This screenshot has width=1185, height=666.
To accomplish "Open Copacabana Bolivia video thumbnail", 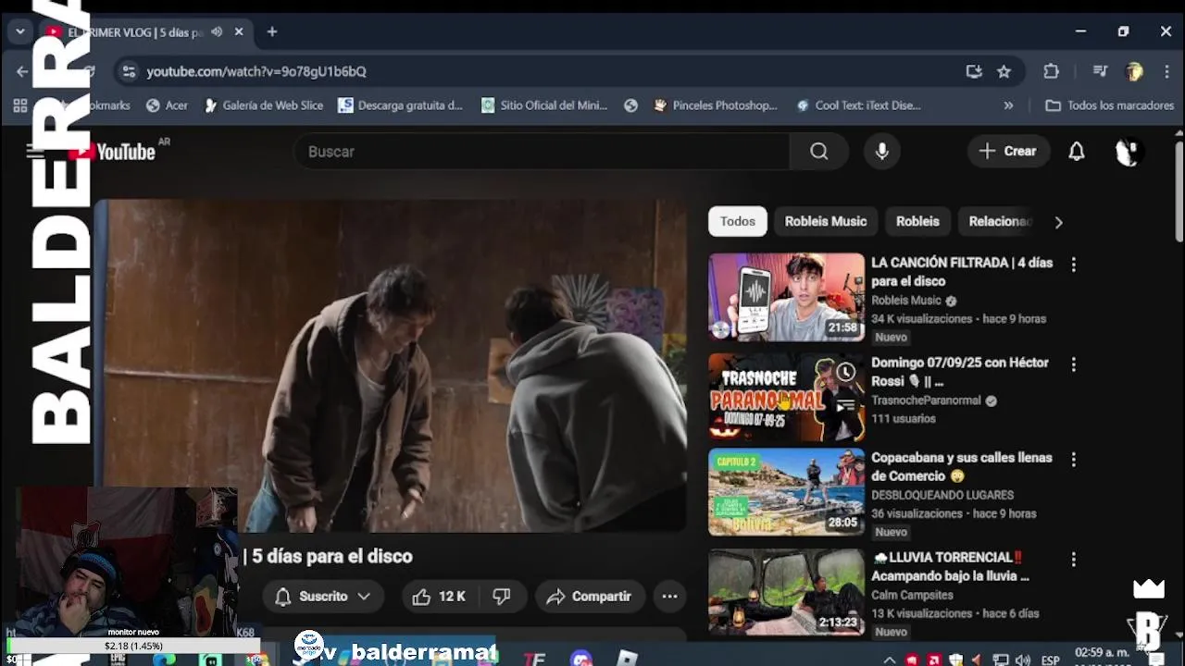I will pos(786,492).
